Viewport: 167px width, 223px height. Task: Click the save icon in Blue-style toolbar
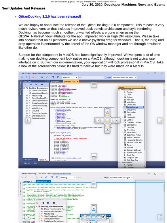coord(42,78)
